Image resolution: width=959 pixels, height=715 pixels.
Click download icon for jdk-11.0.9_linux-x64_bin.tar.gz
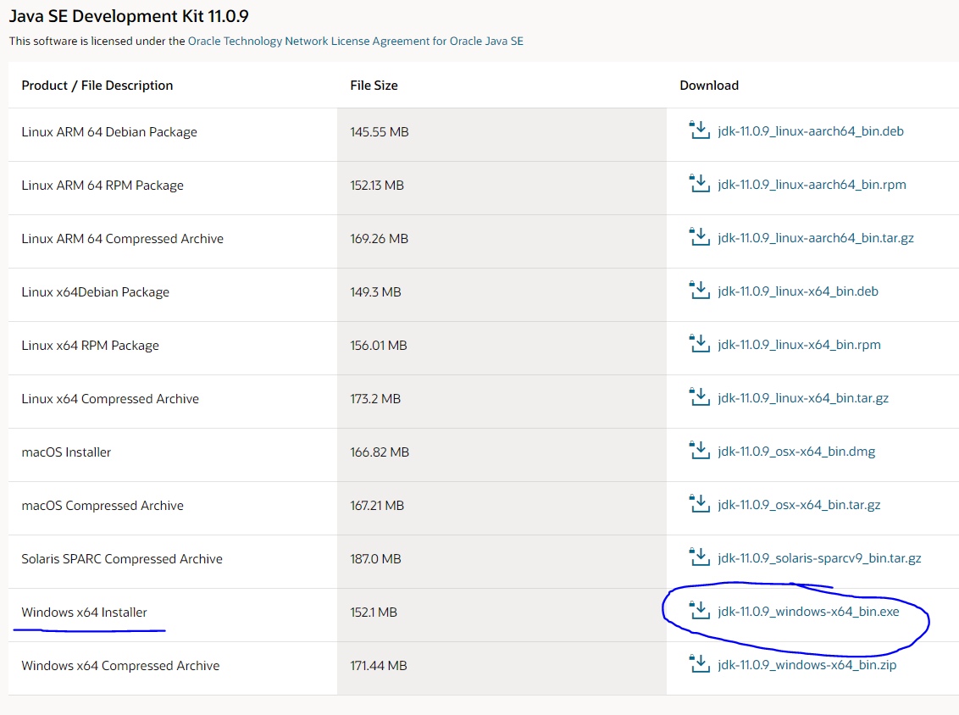point(699,397)
